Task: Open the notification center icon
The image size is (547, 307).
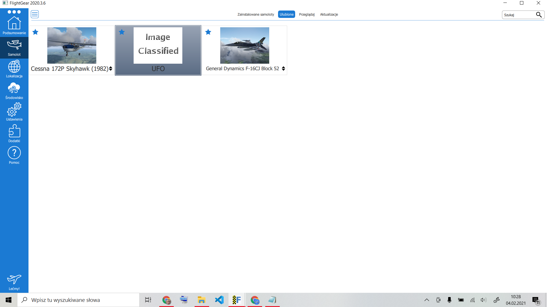Action: click(x=536, y=300)
